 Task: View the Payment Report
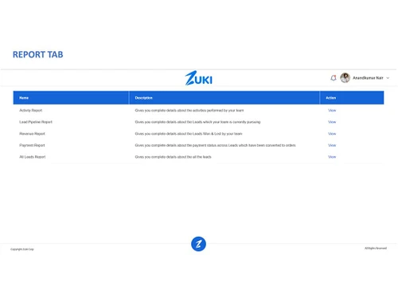(332, 145)
